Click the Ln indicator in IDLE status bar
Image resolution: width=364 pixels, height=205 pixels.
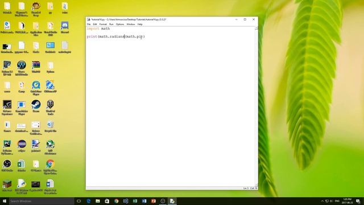click(246, 188)
